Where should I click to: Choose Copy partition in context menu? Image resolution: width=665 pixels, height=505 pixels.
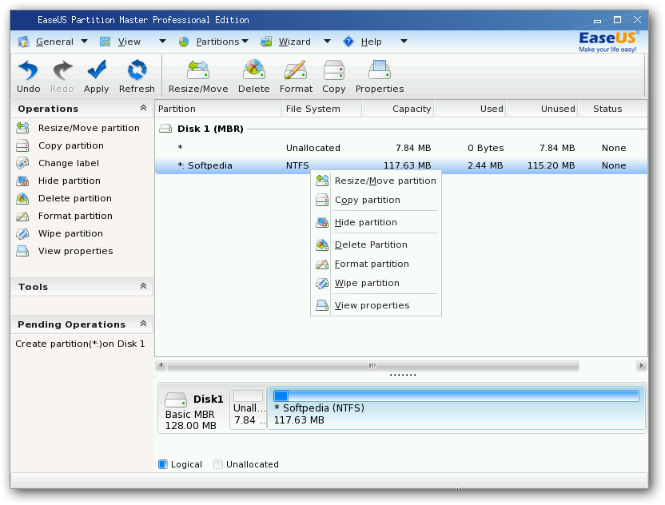[376, 200]
